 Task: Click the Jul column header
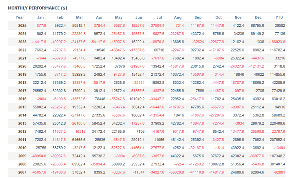[x=159, y=17]
